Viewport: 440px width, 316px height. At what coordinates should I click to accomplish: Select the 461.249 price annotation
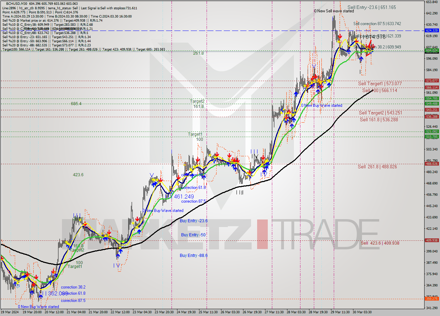(184, 196)
